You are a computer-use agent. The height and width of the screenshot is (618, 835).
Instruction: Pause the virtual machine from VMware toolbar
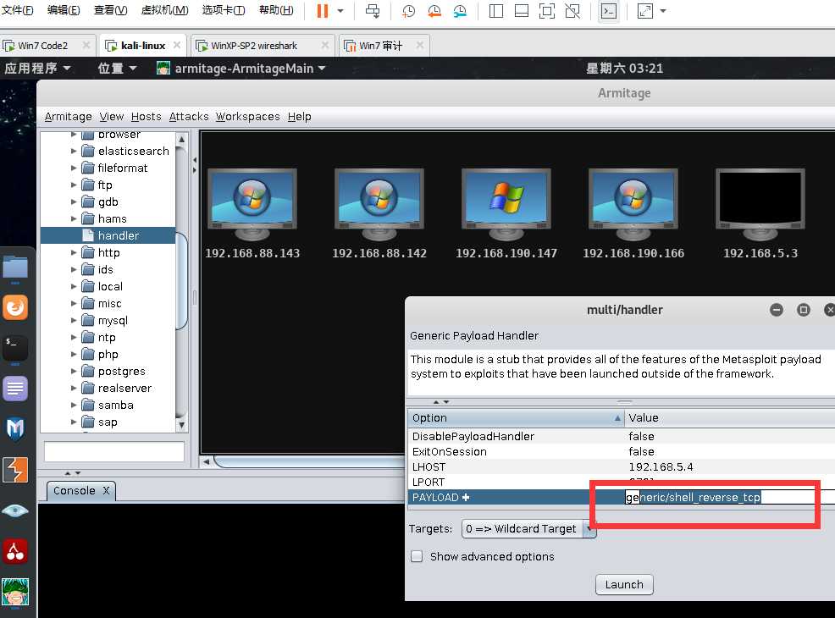[322, 11]
